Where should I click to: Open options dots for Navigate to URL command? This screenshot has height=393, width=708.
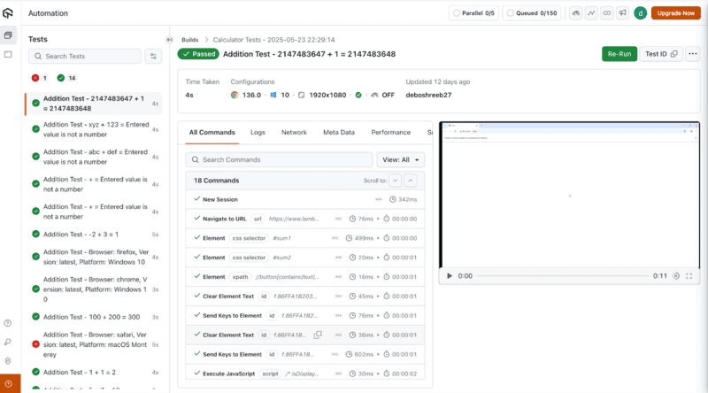pyautogui.click(x=338, y=219)
